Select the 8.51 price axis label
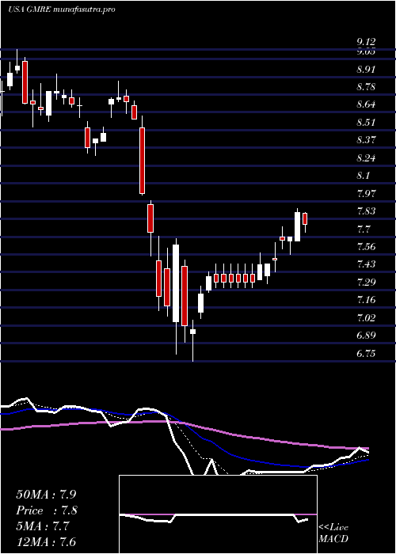The image size is (396, 554). click(366, 123)
